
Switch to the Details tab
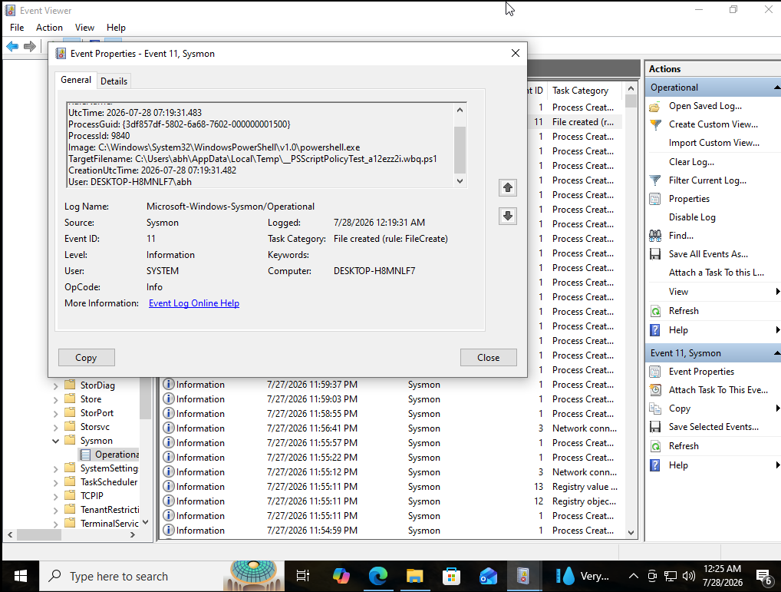(114, 81)
